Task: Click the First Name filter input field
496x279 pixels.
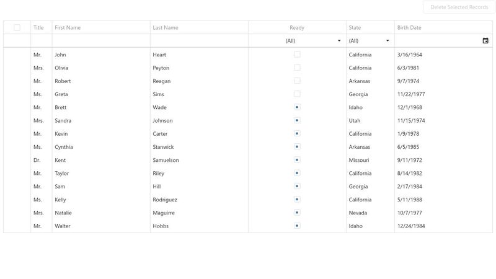Action: (101, 41)
